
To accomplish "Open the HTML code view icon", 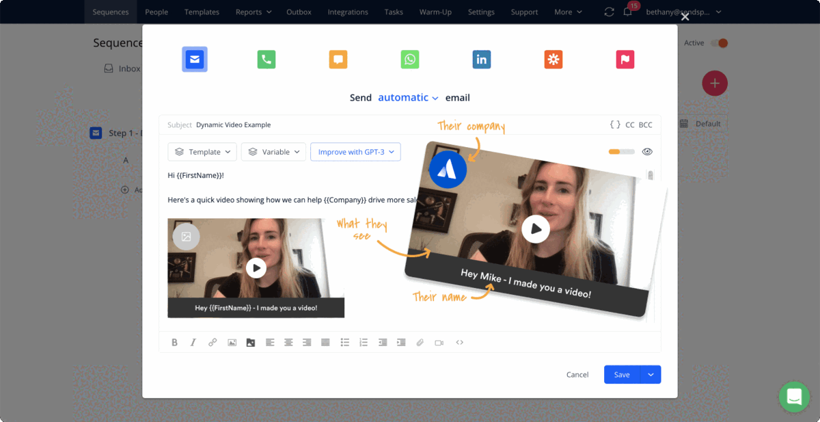I will coord(459,342).
